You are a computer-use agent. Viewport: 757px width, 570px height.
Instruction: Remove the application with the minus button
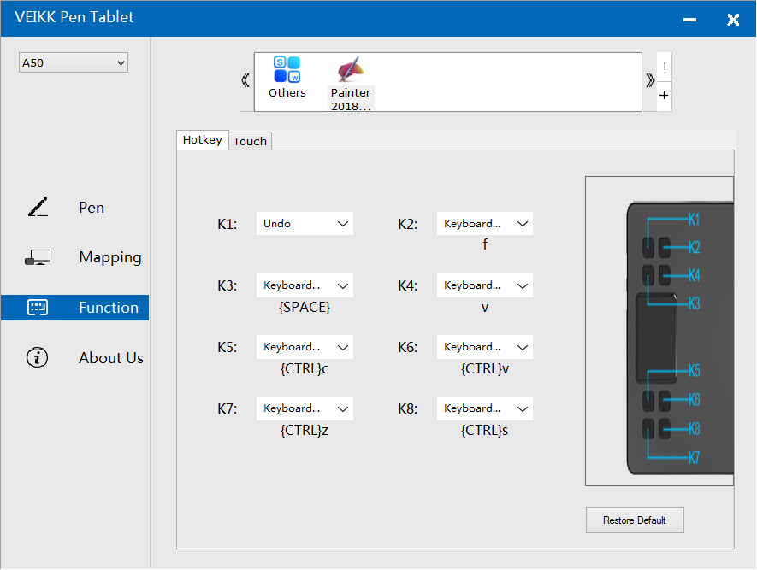pos(665,66)
